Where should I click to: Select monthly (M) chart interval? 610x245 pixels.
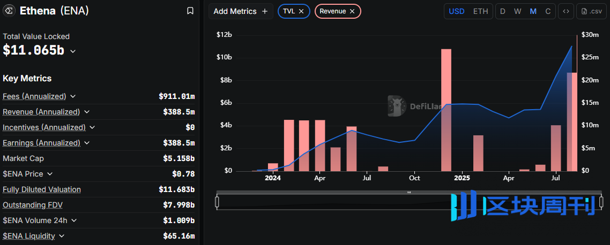pos(533,11)
